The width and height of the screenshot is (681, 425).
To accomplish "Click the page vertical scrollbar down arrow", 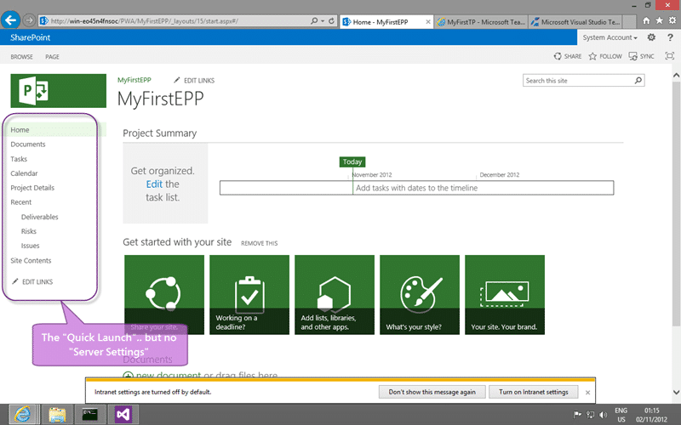I will pyautogui.click(x=676, y=392).
